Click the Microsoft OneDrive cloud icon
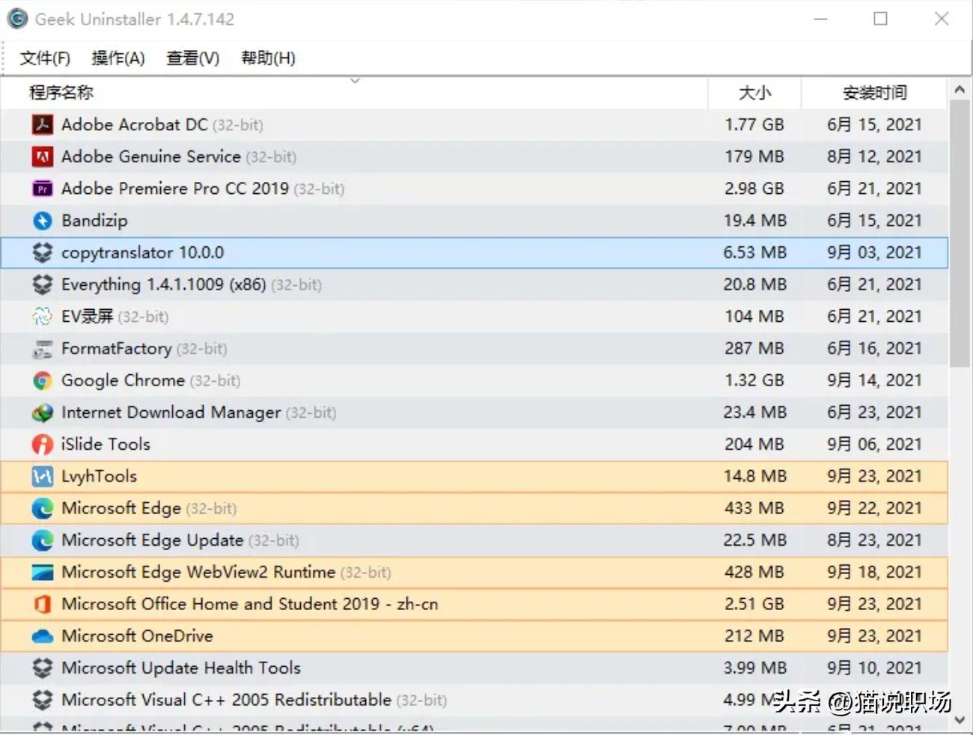 [43, 635]
